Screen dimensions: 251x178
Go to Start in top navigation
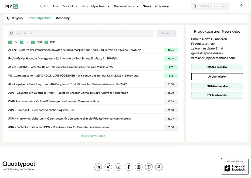pos(44,6)
